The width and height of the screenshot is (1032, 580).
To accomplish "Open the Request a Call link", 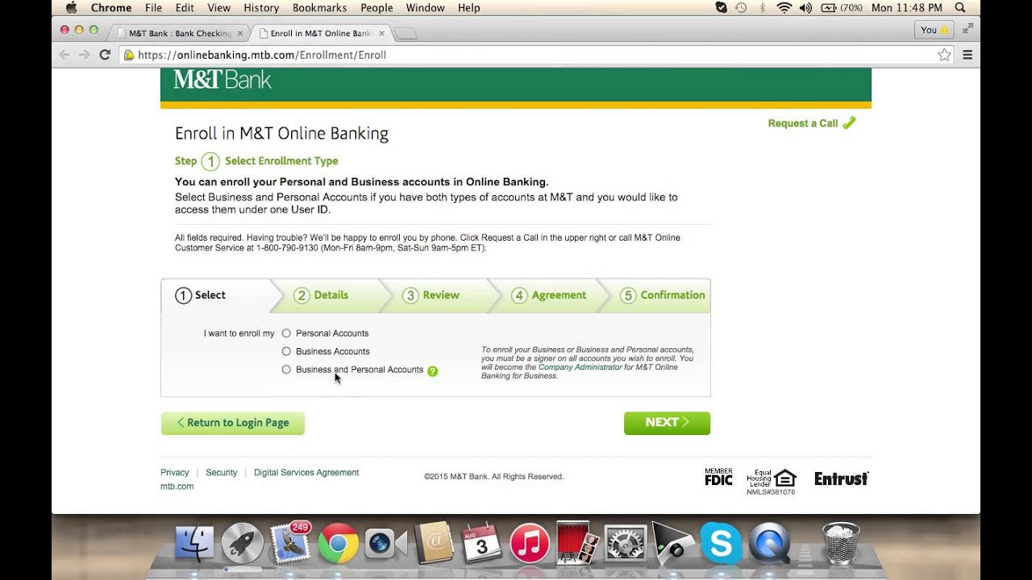I will coord(812,123).
